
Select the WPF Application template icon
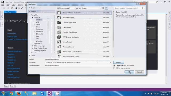(x=59, y=18)
